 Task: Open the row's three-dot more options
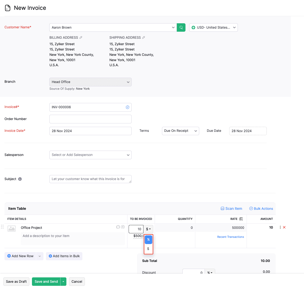click(280, 227)
